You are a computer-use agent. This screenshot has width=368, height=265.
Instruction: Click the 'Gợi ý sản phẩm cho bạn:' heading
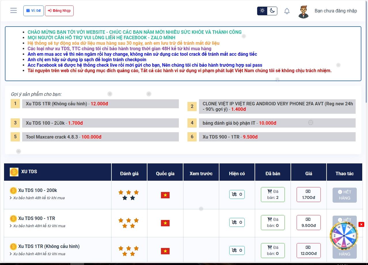click(36, 94)
